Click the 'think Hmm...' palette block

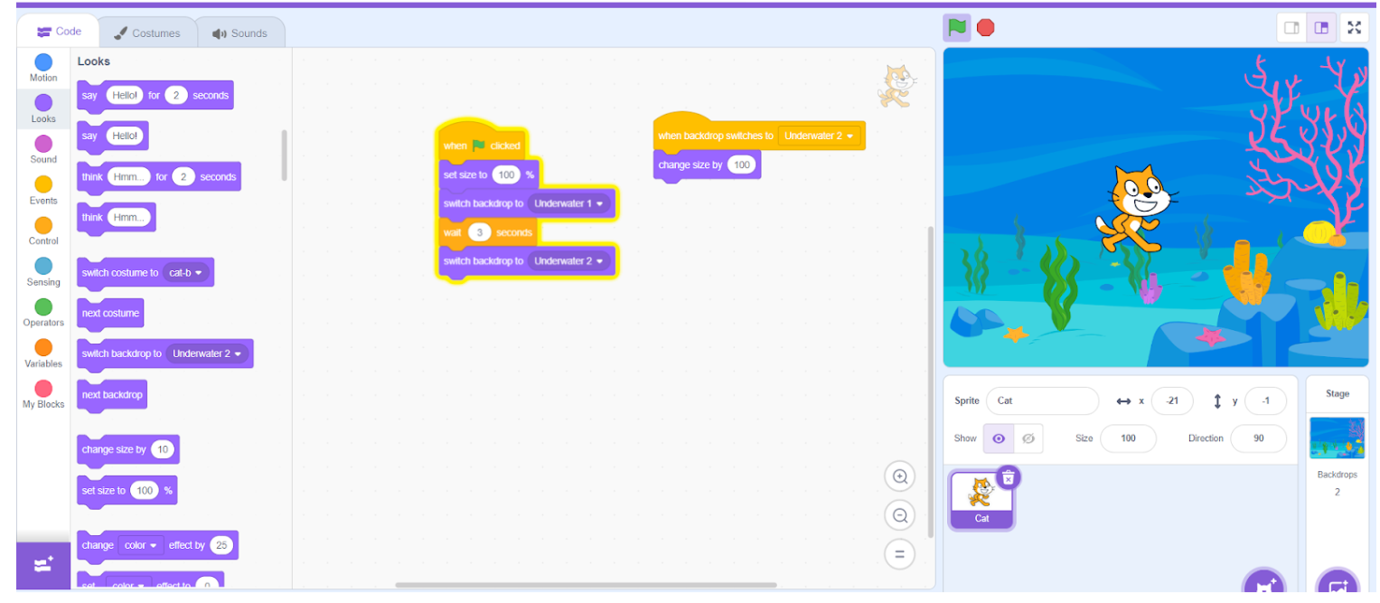pos(116,217)
